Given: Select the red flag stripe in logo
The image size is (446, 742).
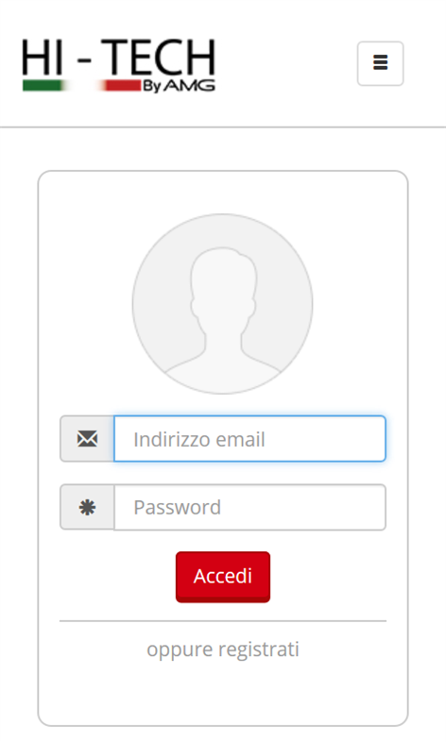Looking at the screenshot, I should coord(121,86).
